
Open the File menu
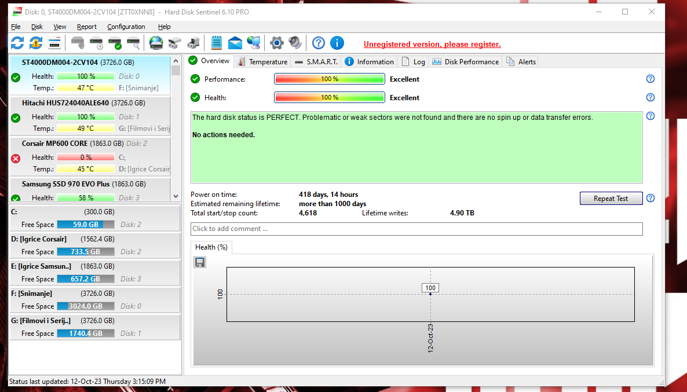16,27
